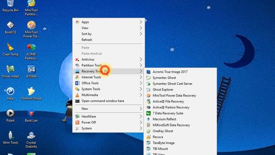Launch Symantec Ghost from submenu

click(x=180, y=77)
